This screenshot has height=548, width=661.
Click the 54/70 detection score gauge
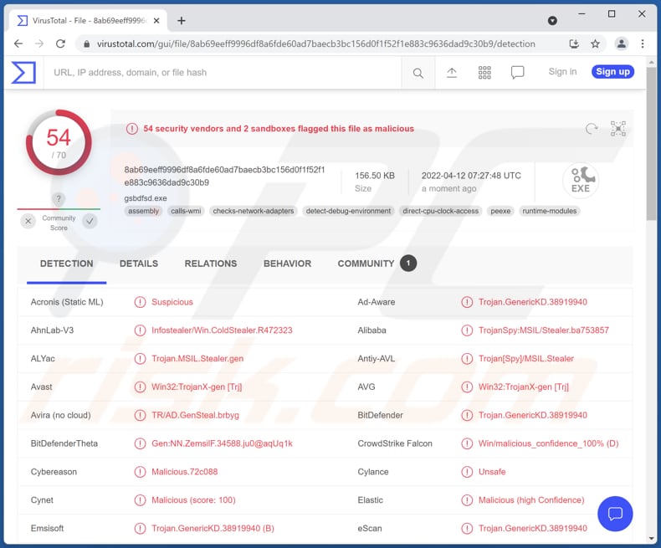(59, 142)
